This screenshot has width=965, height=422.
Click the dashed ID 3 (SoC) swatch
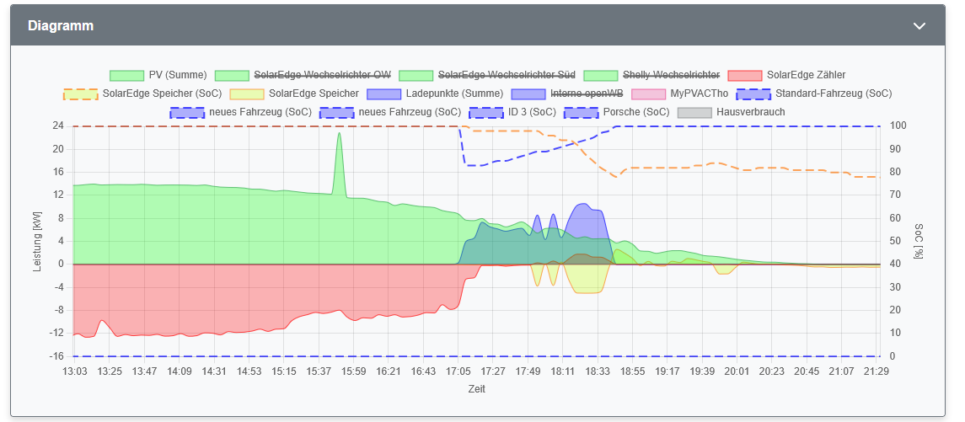coord(485,112)
